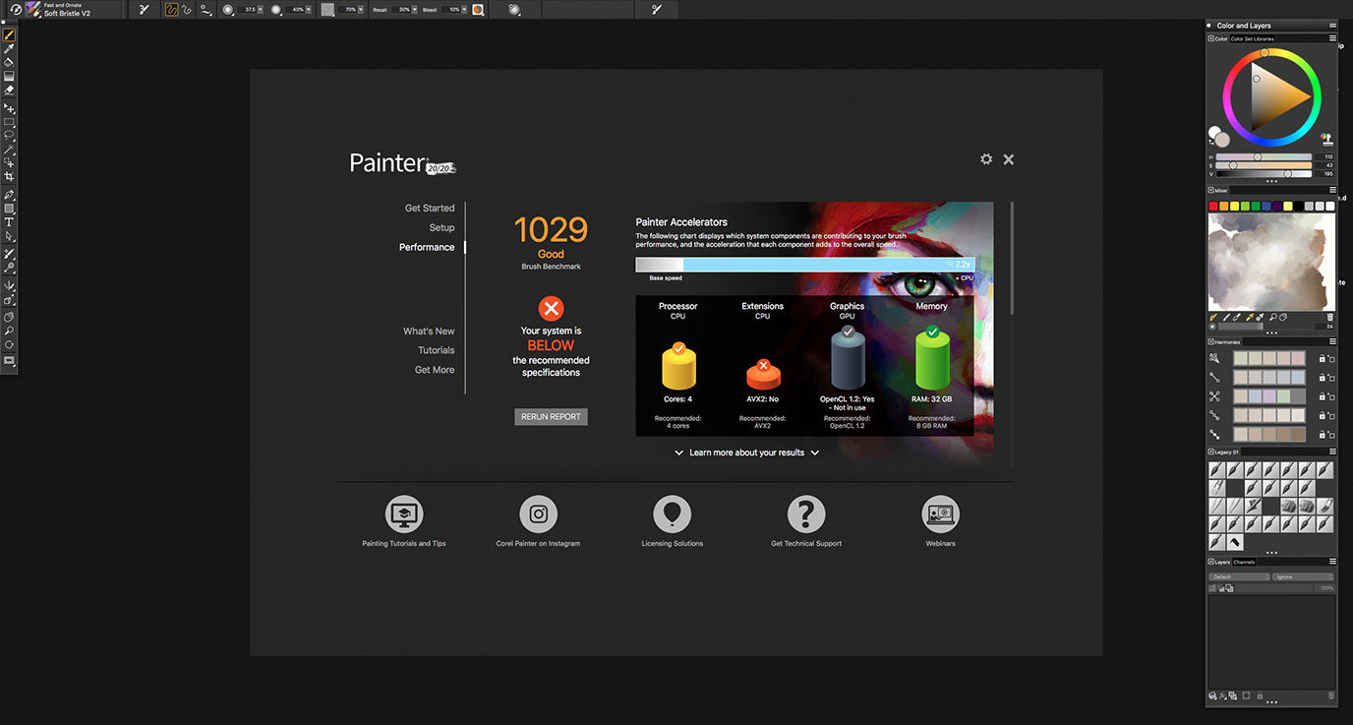Open the grain 70% dropdown arrow
1353x725 pixels.
pyautogui.click(x=362, y=9)
